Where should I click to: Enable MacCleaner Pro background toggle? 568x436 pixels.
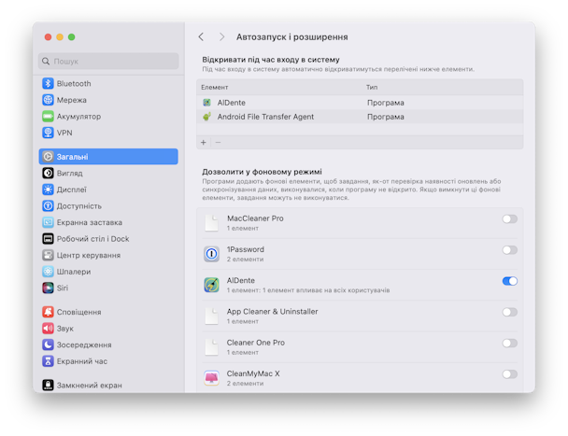coord(510,218)
